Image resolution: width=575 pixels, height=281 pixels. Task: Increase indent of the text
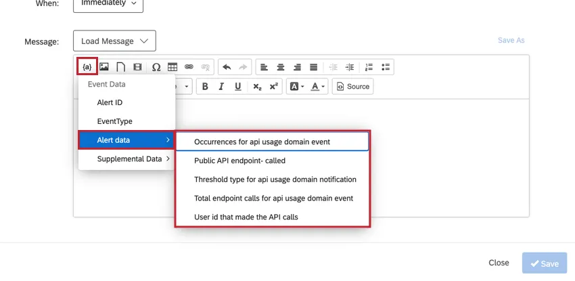(350, 67)
